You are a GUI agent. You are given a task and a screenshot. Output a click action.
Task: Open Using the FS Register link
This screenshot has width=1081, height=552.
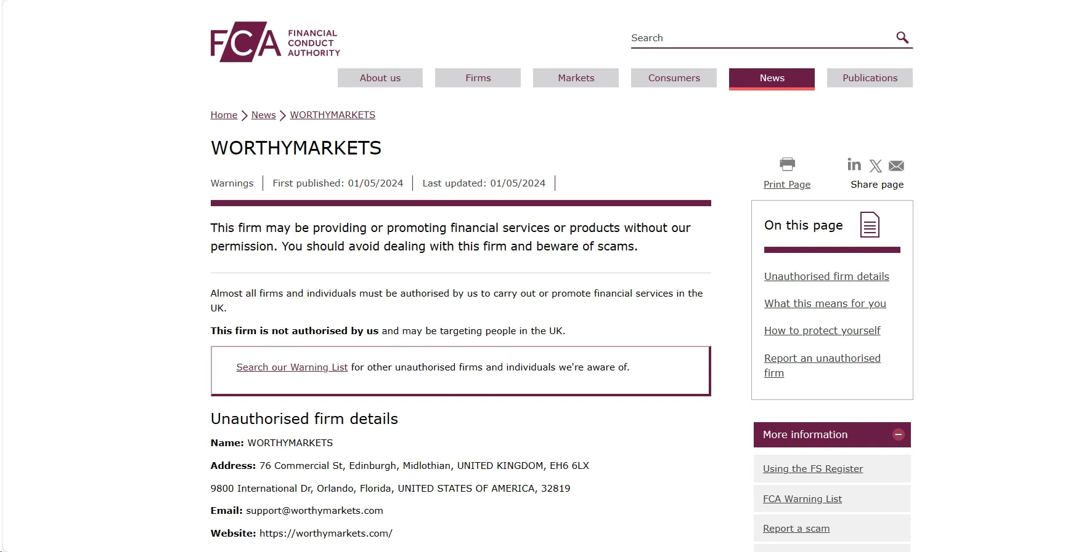coord(813,469)
